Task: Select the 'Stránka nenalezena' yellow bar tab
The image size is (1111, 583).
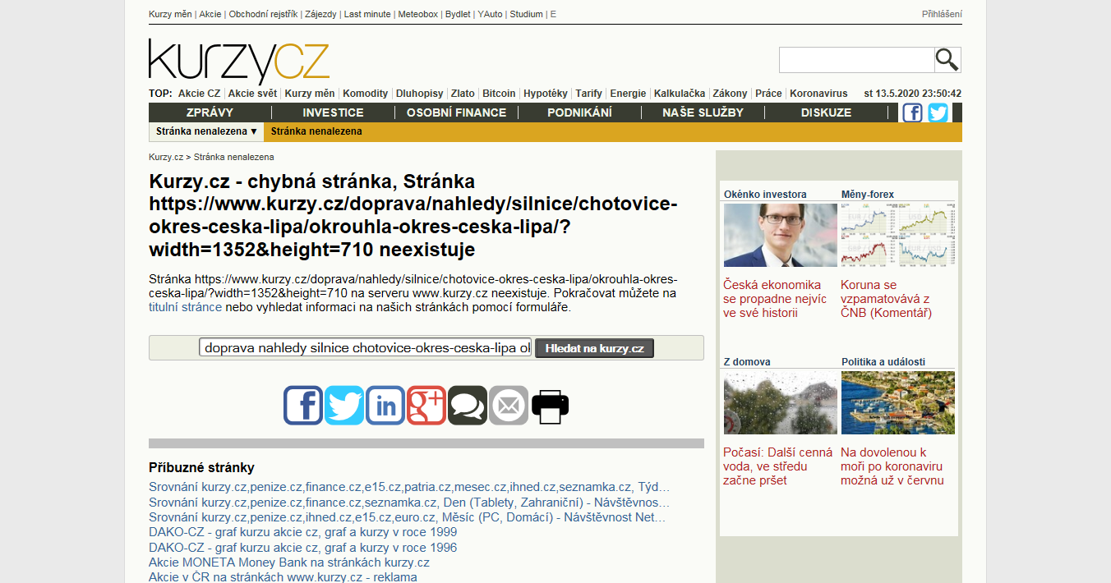Action: tap(316, 131)
